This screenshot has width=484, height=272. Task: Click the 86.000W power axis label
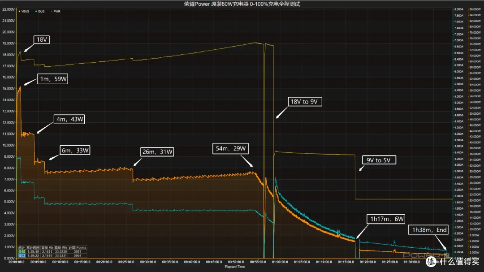click(475, 9)
